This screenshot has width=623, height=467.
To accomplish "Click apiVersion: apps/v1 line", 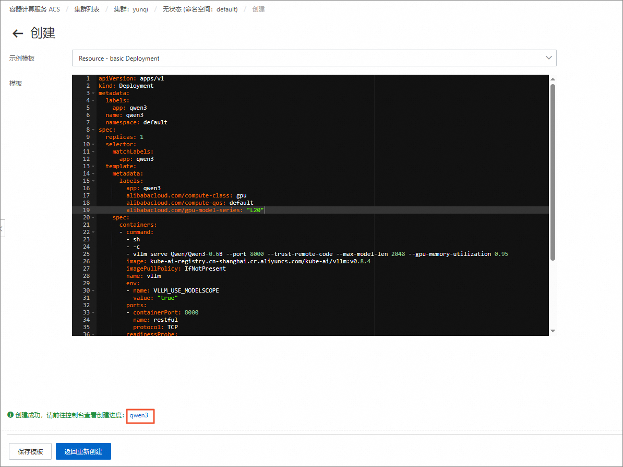I will point(131,79).
